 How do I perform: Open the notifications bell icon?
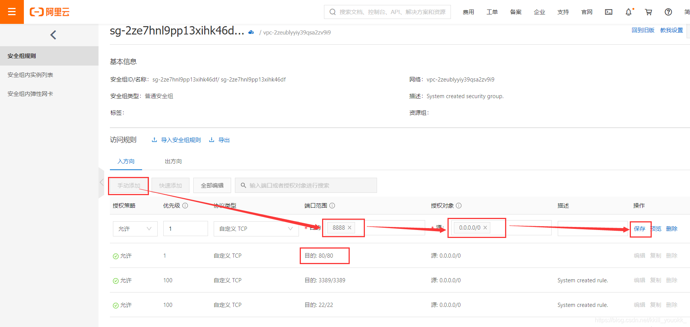click(x=629, y=12)
